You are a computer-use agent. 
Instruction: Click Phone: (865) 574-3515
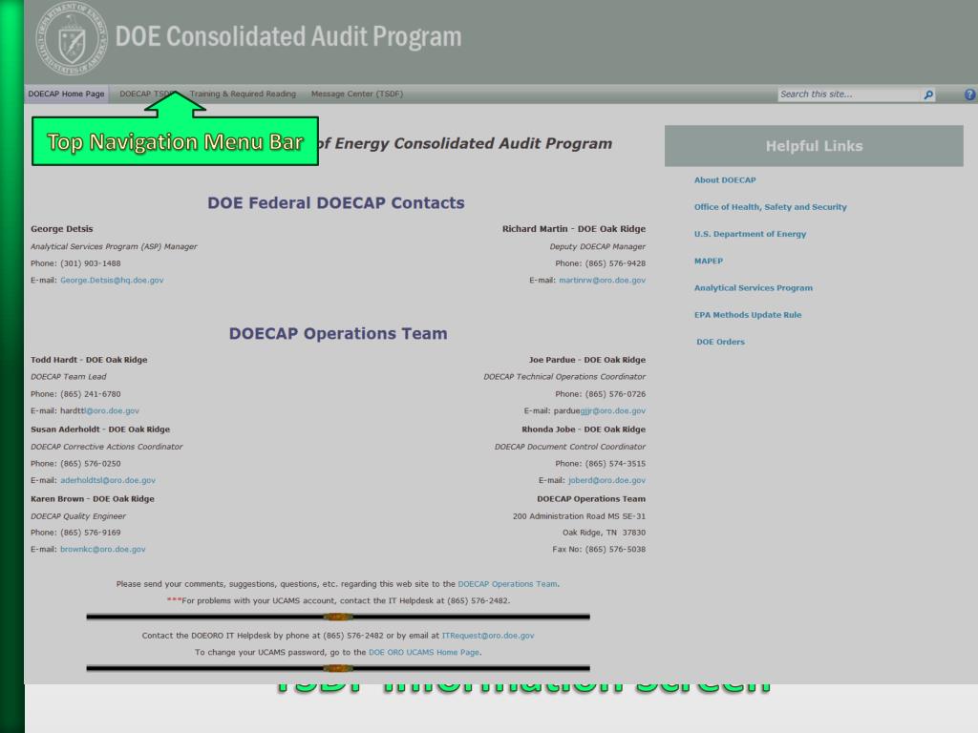click(x=600, y=464)
